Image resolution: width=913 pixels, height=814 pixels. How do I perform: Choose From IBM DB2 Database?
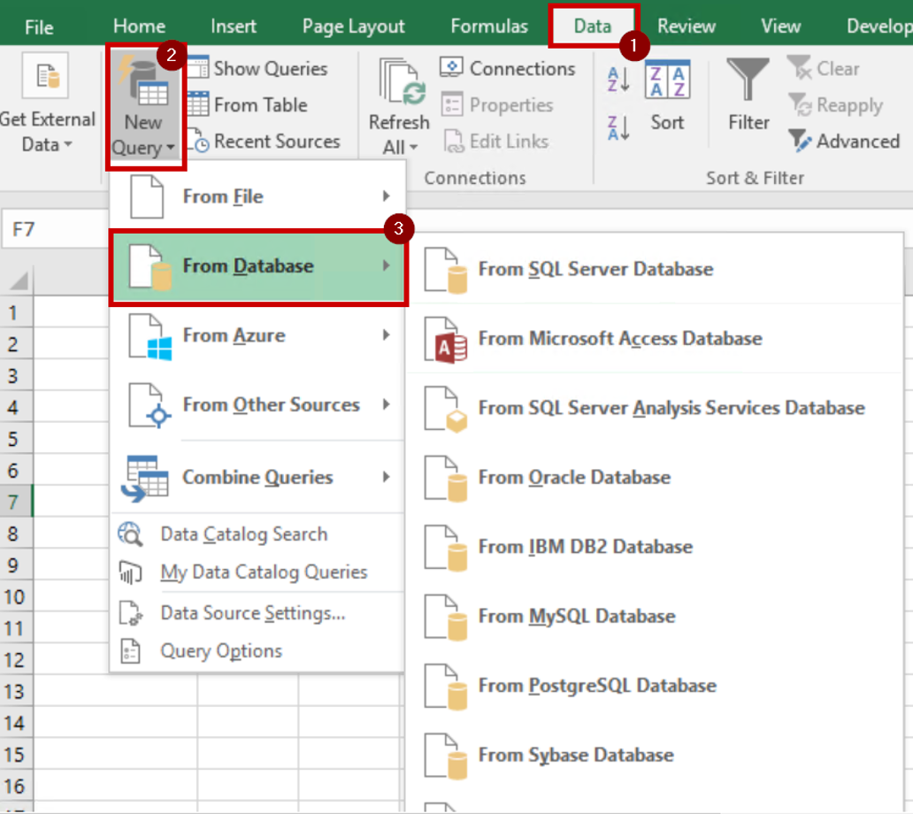click(655, 547)
